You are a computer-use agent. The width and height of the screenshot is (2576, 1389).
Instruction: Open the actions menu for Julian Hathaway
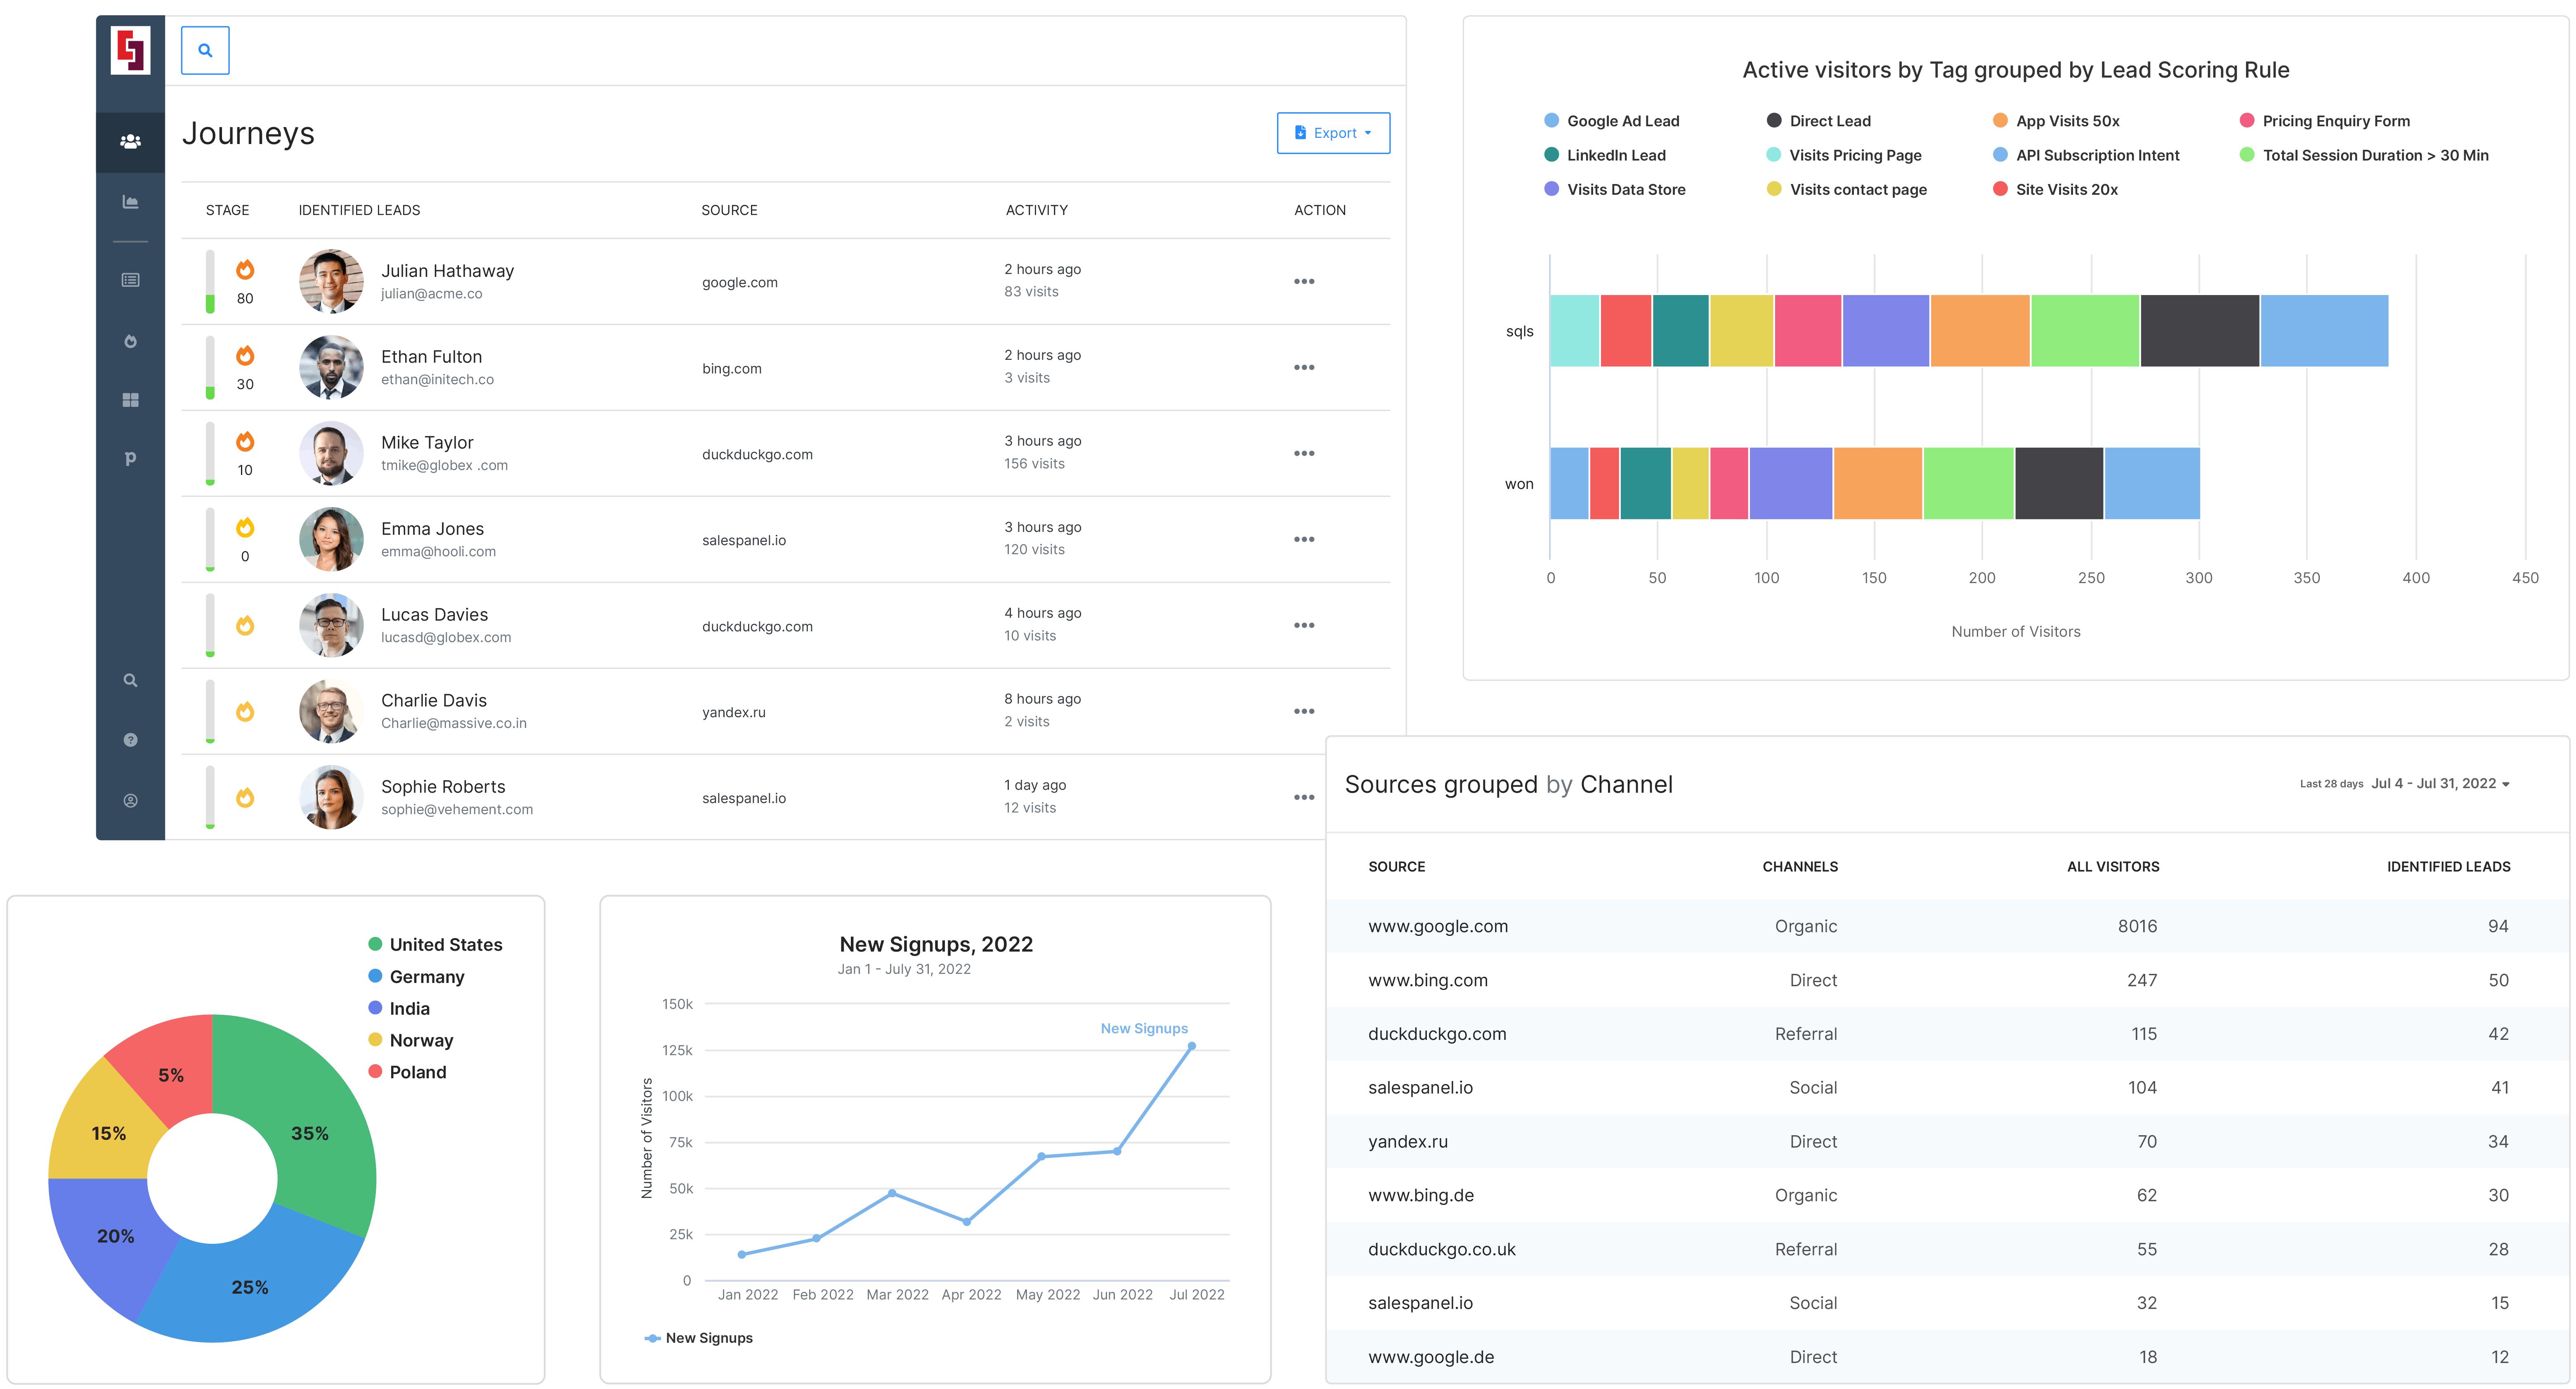pyautogui.click(x=1304, y=282)
